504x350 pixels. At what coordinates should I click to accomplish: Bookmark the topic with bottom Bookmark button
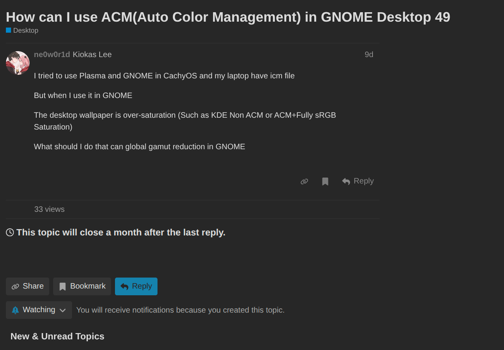click(x=82, y=286)
